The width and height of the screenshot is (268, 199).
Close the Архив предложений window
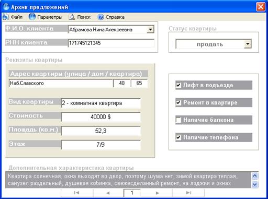click(x=261, y=7)
